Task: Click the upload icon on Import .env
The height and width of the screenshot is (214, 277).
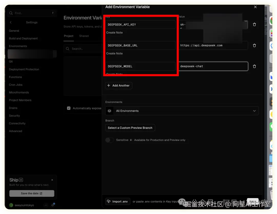Action: click(109, 201)
